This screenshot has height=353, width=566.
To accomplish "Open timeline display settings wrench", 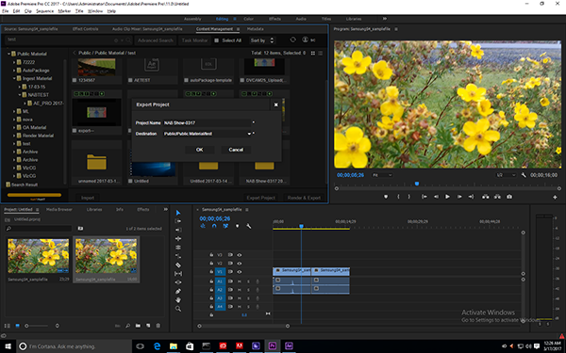I will click(248, 226).
